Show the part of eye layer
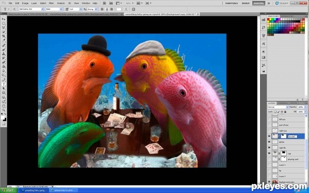 (x=269, y=125)
